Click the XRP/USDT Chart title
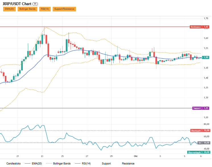 pyautogui.click(x=17, y=4)
